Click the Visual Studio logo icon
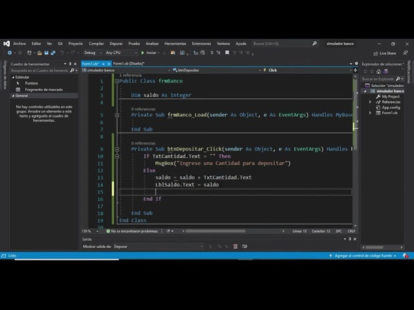The width and height of the screenshot is (414, 310). pyautogui.click(x=6, y=43)
